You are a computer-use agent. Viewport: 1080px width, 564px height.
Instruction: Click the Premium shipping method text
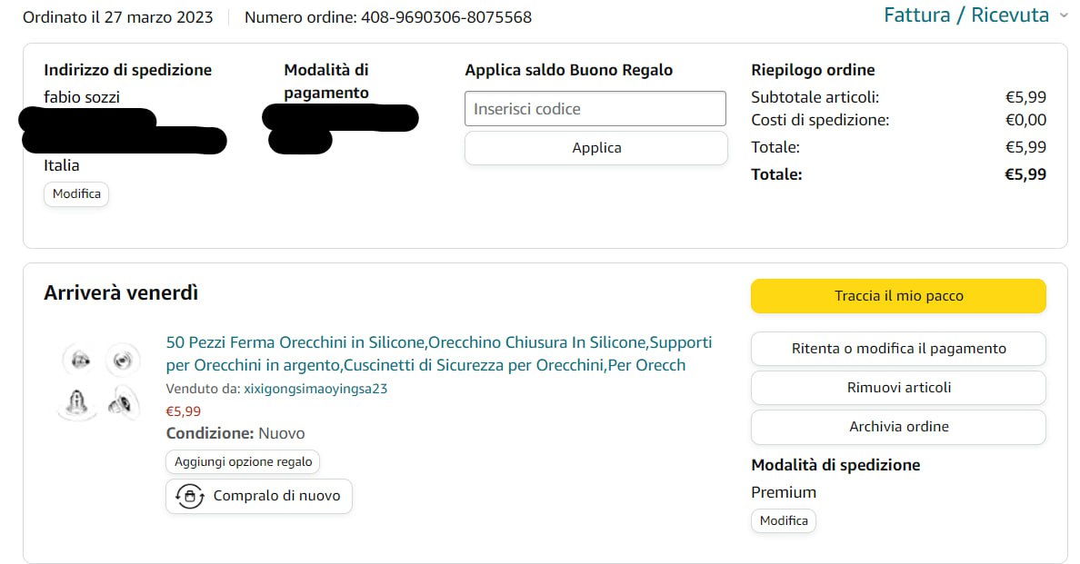[x=784, y=492]
